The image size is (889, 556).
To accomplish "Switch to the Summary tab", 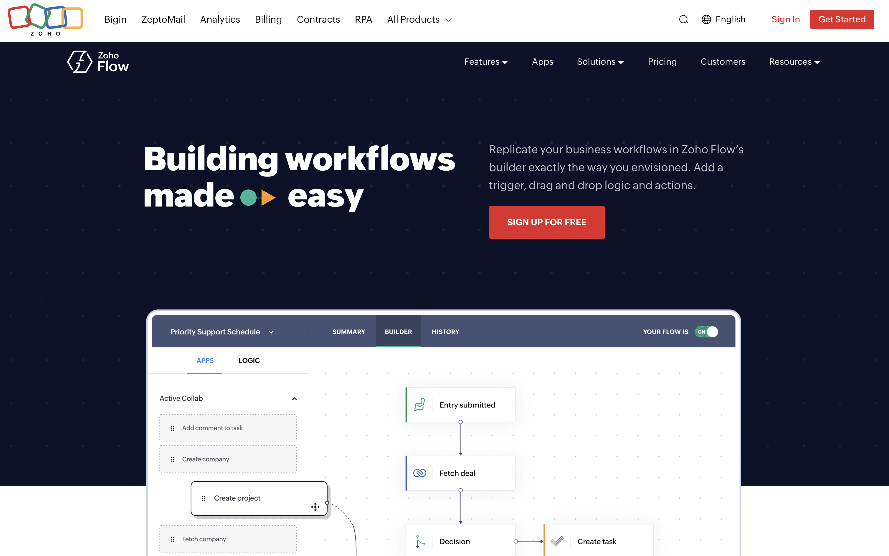I will point(348,332).
